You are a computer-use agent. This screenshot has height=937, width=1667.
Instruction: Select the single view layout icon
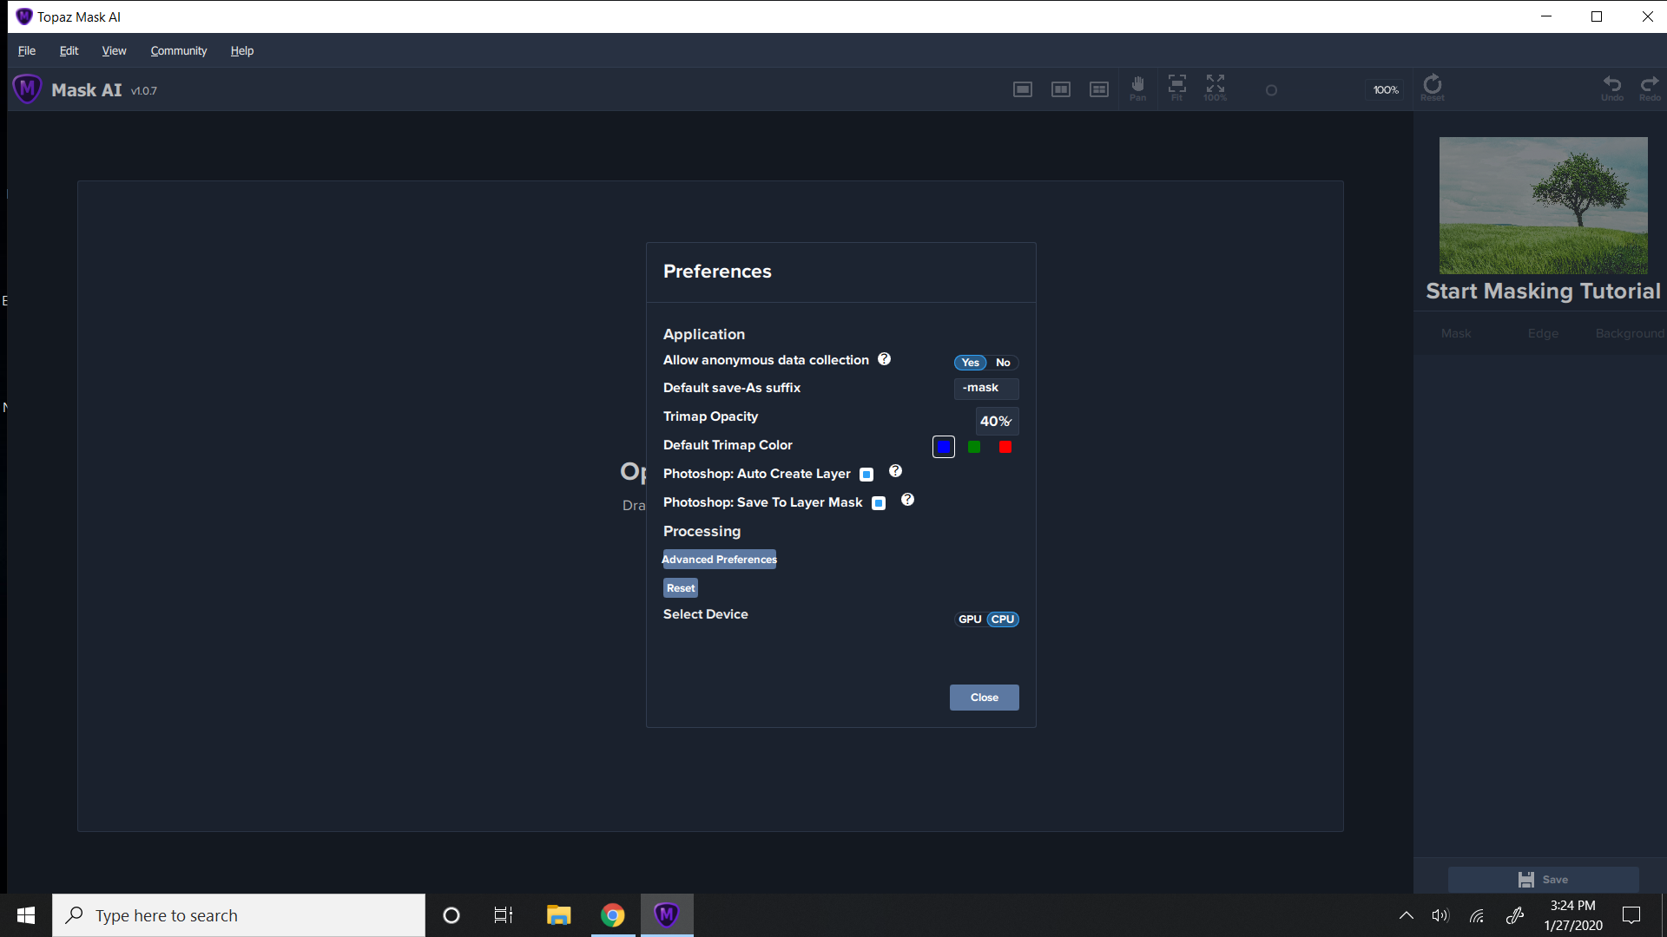(1023, 89)
